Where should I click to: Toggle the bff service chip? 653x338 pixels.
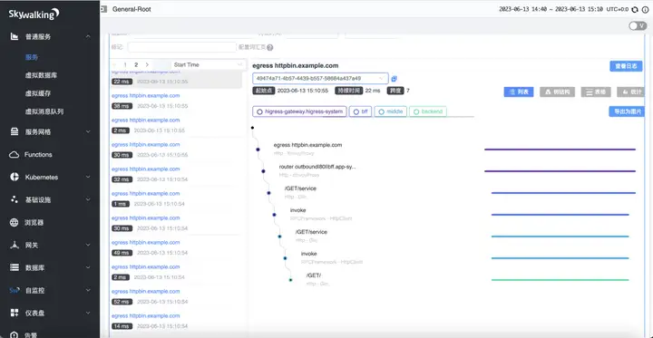click(360, 111)
